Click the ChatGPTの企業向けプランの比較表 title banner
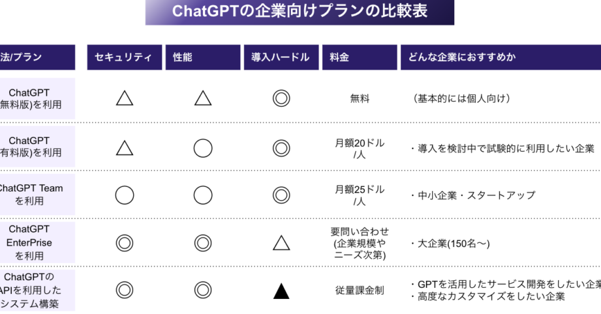601x314 pixels. point(300,12)
